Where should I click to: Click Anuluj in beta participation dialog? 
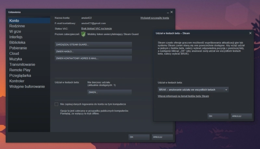click(x=241, y=116)
